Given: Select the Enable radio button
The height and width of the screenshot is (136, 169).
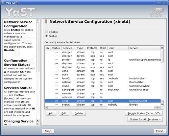Looking at the screenshot, I should [46, 36].
